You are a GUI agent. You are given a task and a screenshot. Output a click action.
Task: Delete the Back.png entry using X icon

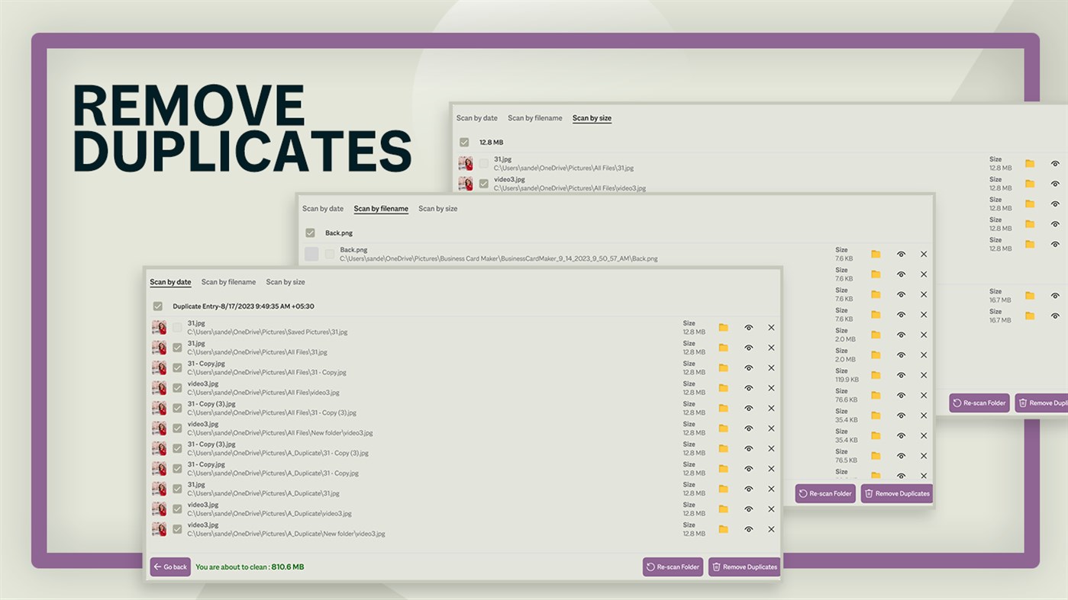[924, 253]
